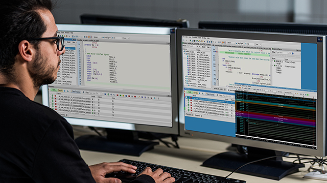Collapse the second Primary Input signal node

coord(273,66)
